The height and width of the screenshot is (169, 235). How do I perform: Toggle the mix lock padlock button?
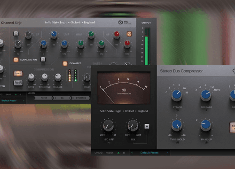click(147, 126)
